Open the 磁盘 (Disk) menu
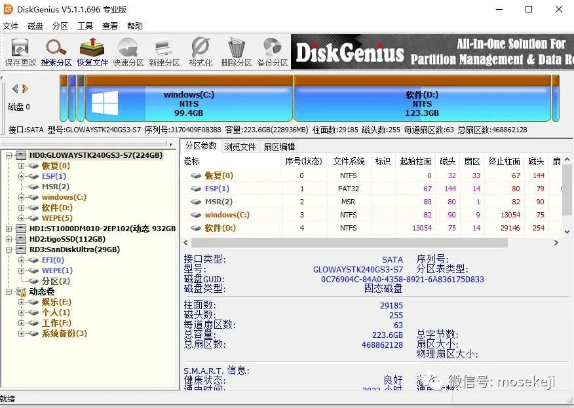Screen dimensions: 574x408 35,26
